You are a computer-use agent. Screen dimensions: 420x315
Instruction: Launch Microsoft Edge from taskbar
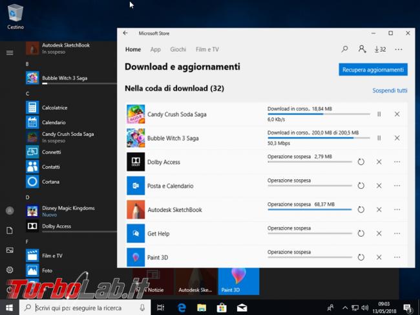pyautogui.click(x=182, y=308)
